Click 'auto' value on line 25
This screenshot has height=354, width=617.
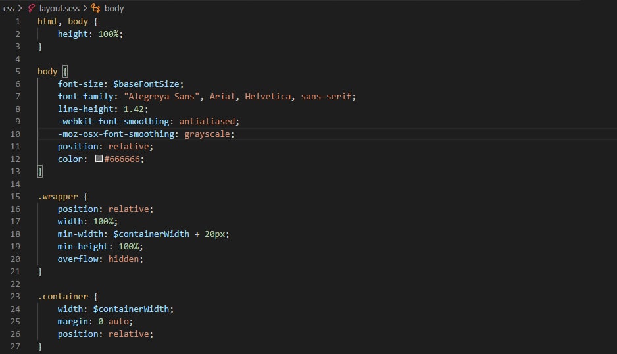click(x=118, y=322)
